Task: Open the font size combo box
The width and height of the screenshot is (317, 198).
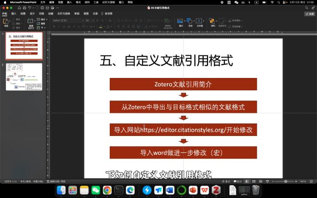Action: pyautogui.click(x=89, y=20)
